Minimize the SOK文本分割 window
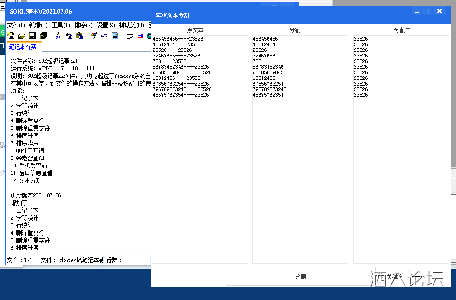The width and height of the screenshot is (456, 300). tap(415, 11)
